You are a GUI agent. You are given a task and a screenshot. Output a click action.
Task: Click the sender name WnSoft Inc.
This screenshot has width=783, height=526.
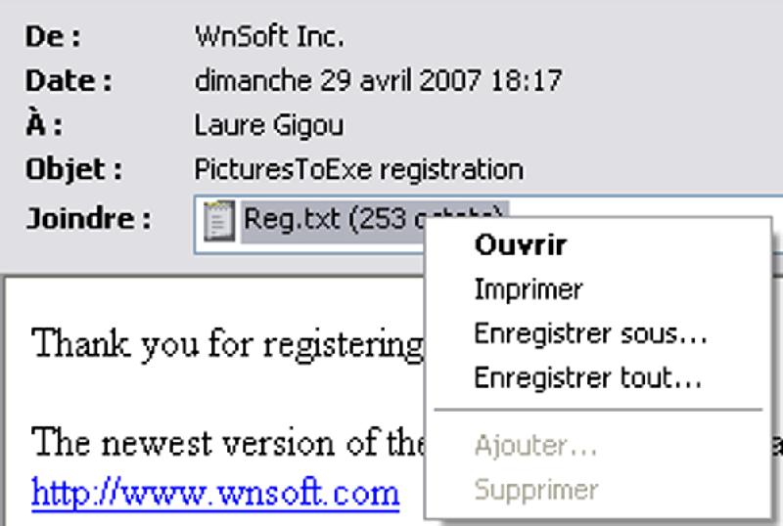click(269, 36)
